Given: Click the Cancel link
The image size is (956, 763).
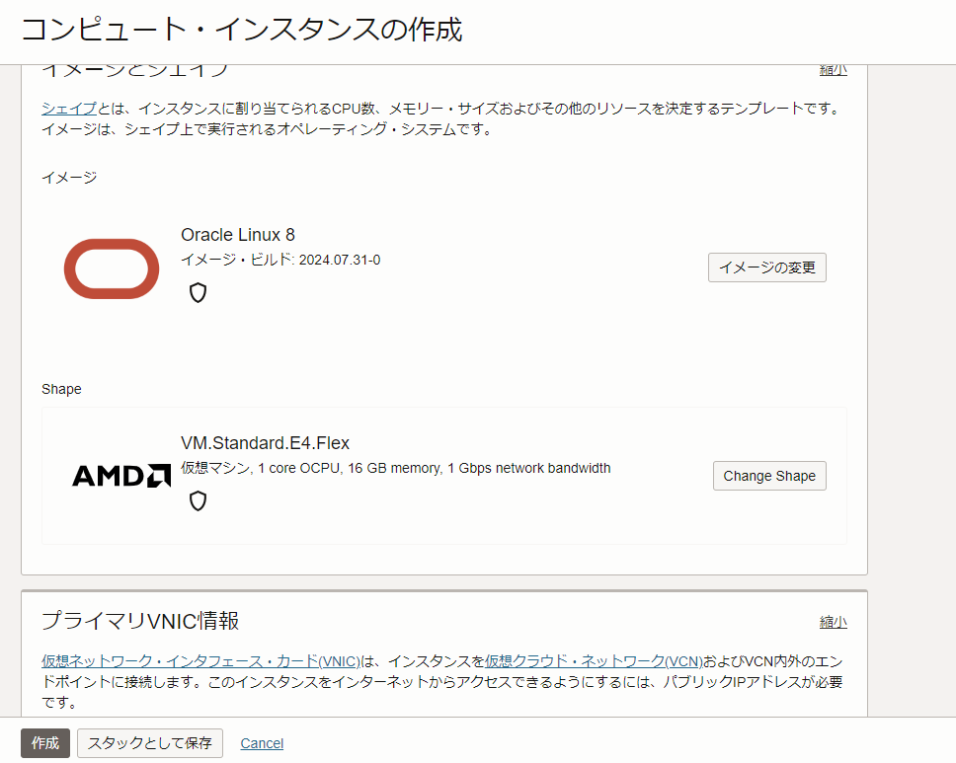Looking at the screenshot, I should point(261,742).
